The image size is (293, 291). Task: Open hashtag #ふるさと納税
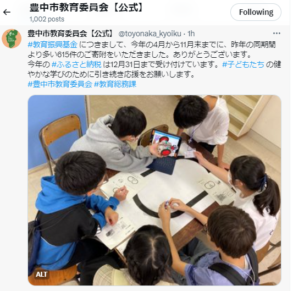tap(76, 64)
